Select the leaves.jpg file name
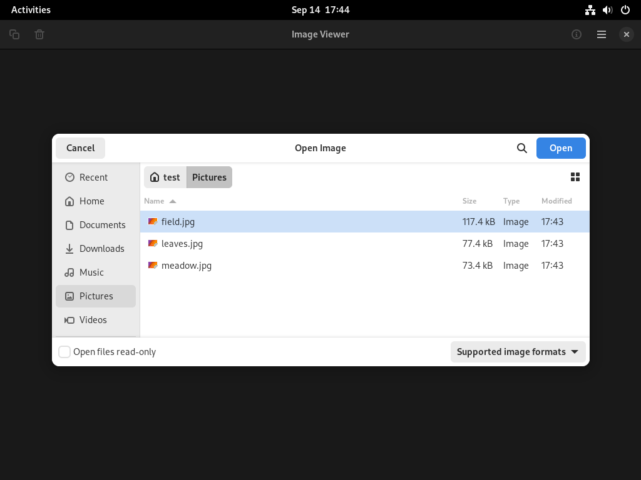Viewport: 641px width, 480px height. click(x=182, y=244)
